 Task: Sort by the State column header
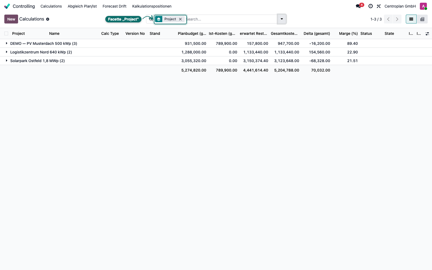[389, 33]
